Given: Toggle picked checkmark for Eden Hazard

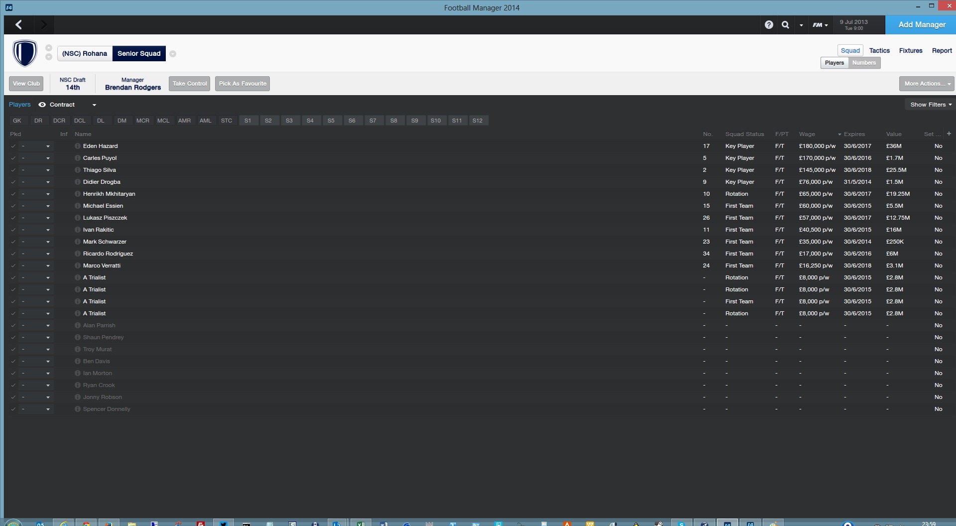Looking at the screenshot, I should pyautogui.click(x=13, y=146).
